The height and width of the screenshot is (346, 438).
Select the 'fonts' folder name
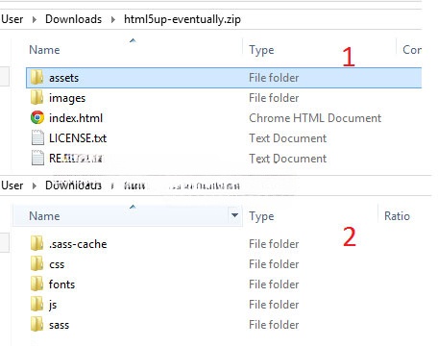tap(61, 284)
